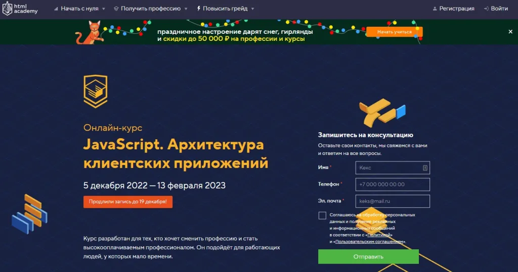Open the Повысить грейд menu
Viewport: 518px width, 272px height.
click(225, 9)
